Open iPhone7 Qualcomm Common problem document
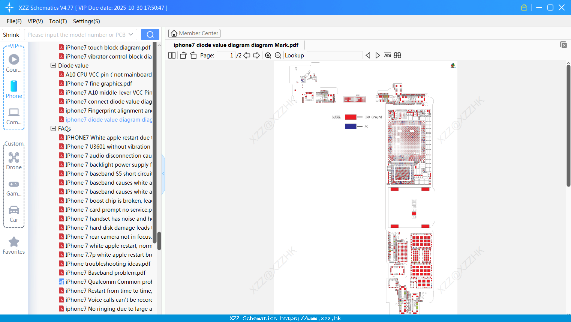 (x=105, y=281)
